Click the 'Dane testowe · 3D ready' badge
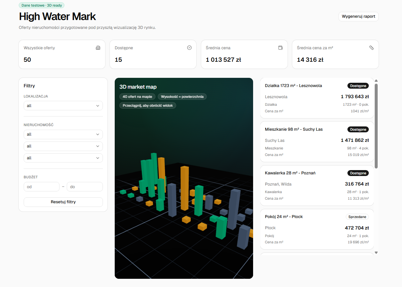Image resolution: width=402 pixels, height=287 pixels. pos(41,5)
